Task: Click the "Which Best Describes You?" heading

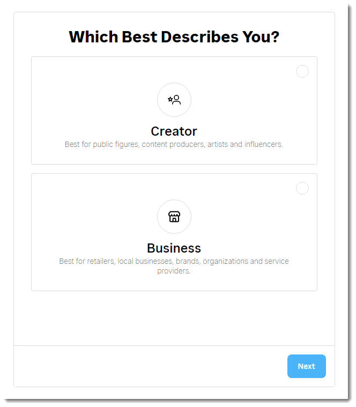Action: pyautogui.click(x=174, y=37)
